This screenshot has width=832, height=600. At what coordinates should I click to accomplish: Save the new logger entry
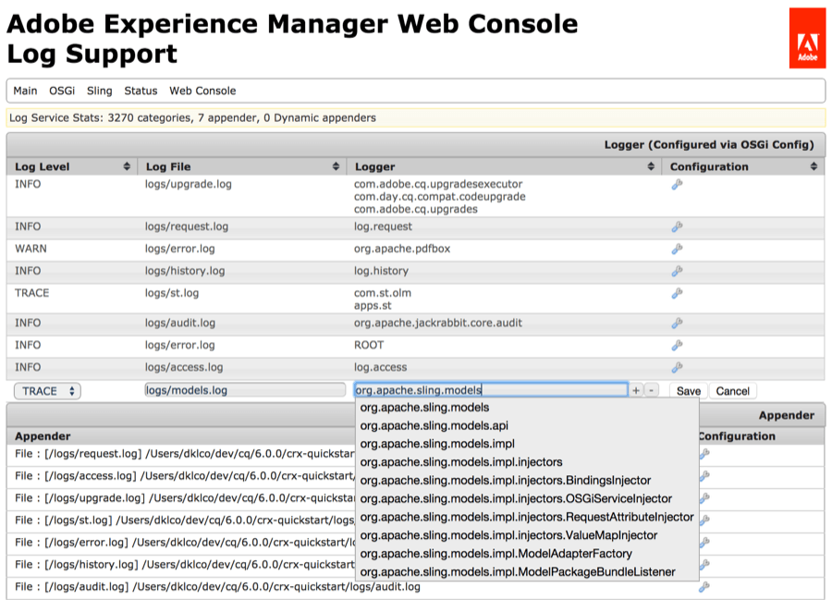point(688,391)
